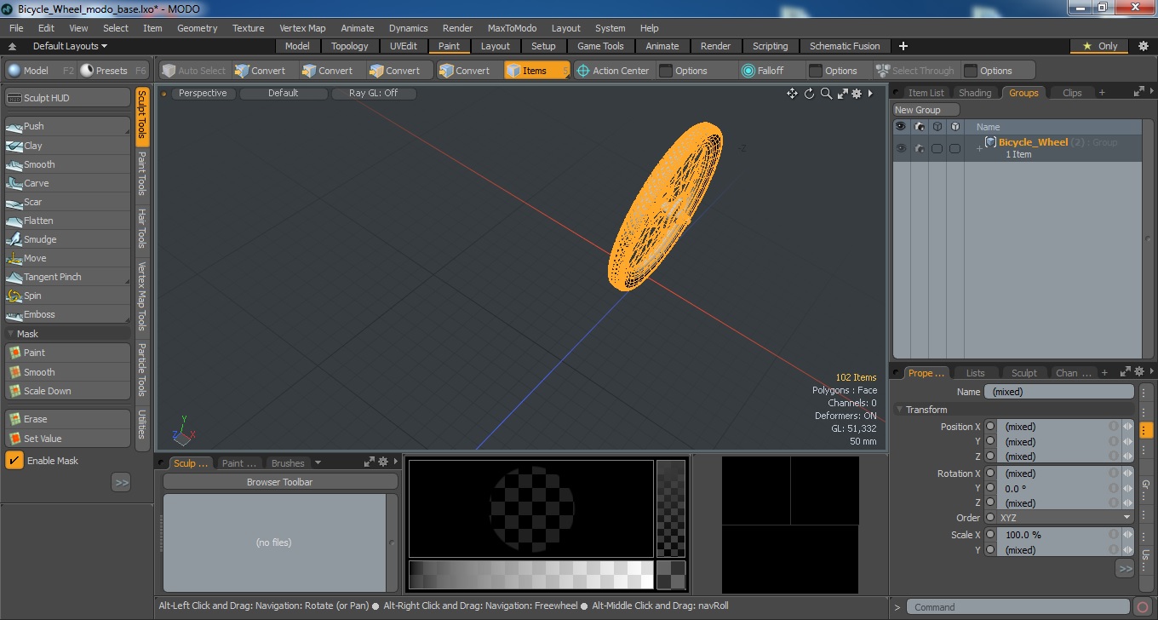Expand more sculpt tools with >> button

(121, 483)
